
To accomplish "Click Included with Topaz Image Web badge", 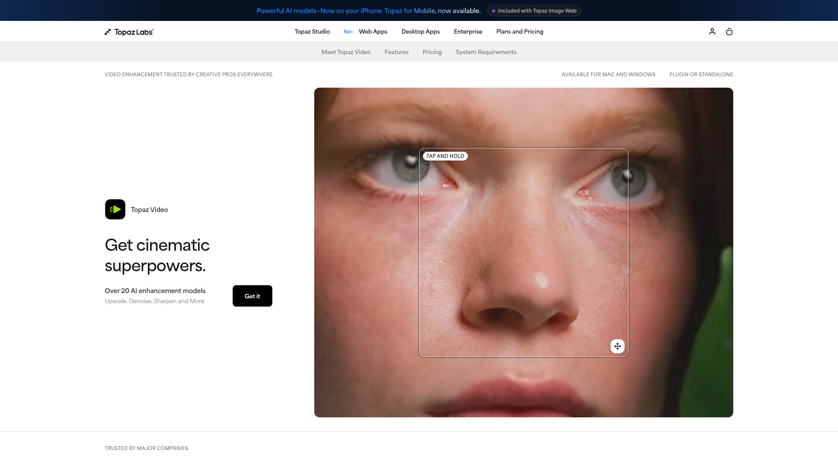I will coord(534,11).
